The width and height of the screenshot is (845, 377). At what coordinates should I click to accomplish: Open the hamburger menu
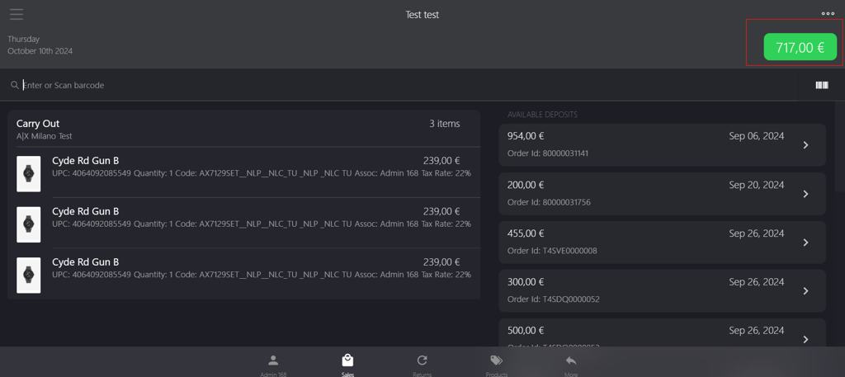point(17,15)
